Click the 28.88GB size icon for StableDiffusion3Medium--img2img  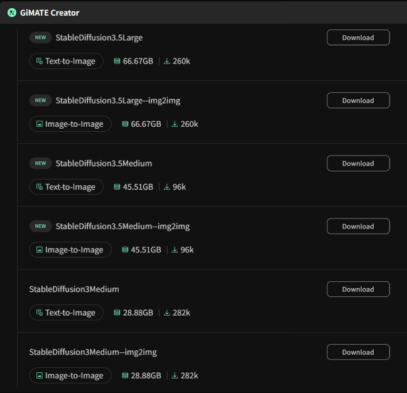coord(125,375)
